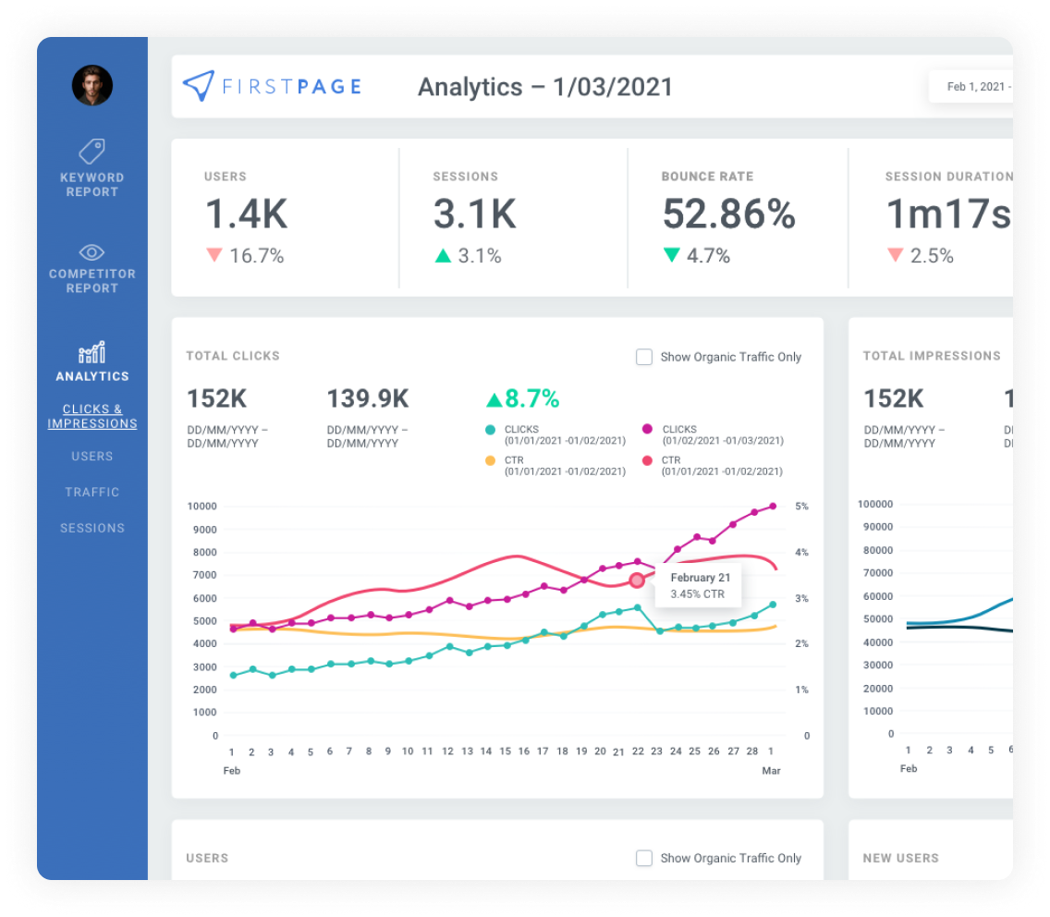Check Show Organic Traffic Only in Users panel
Screen dimensions: 1050x917
[644, 858]
